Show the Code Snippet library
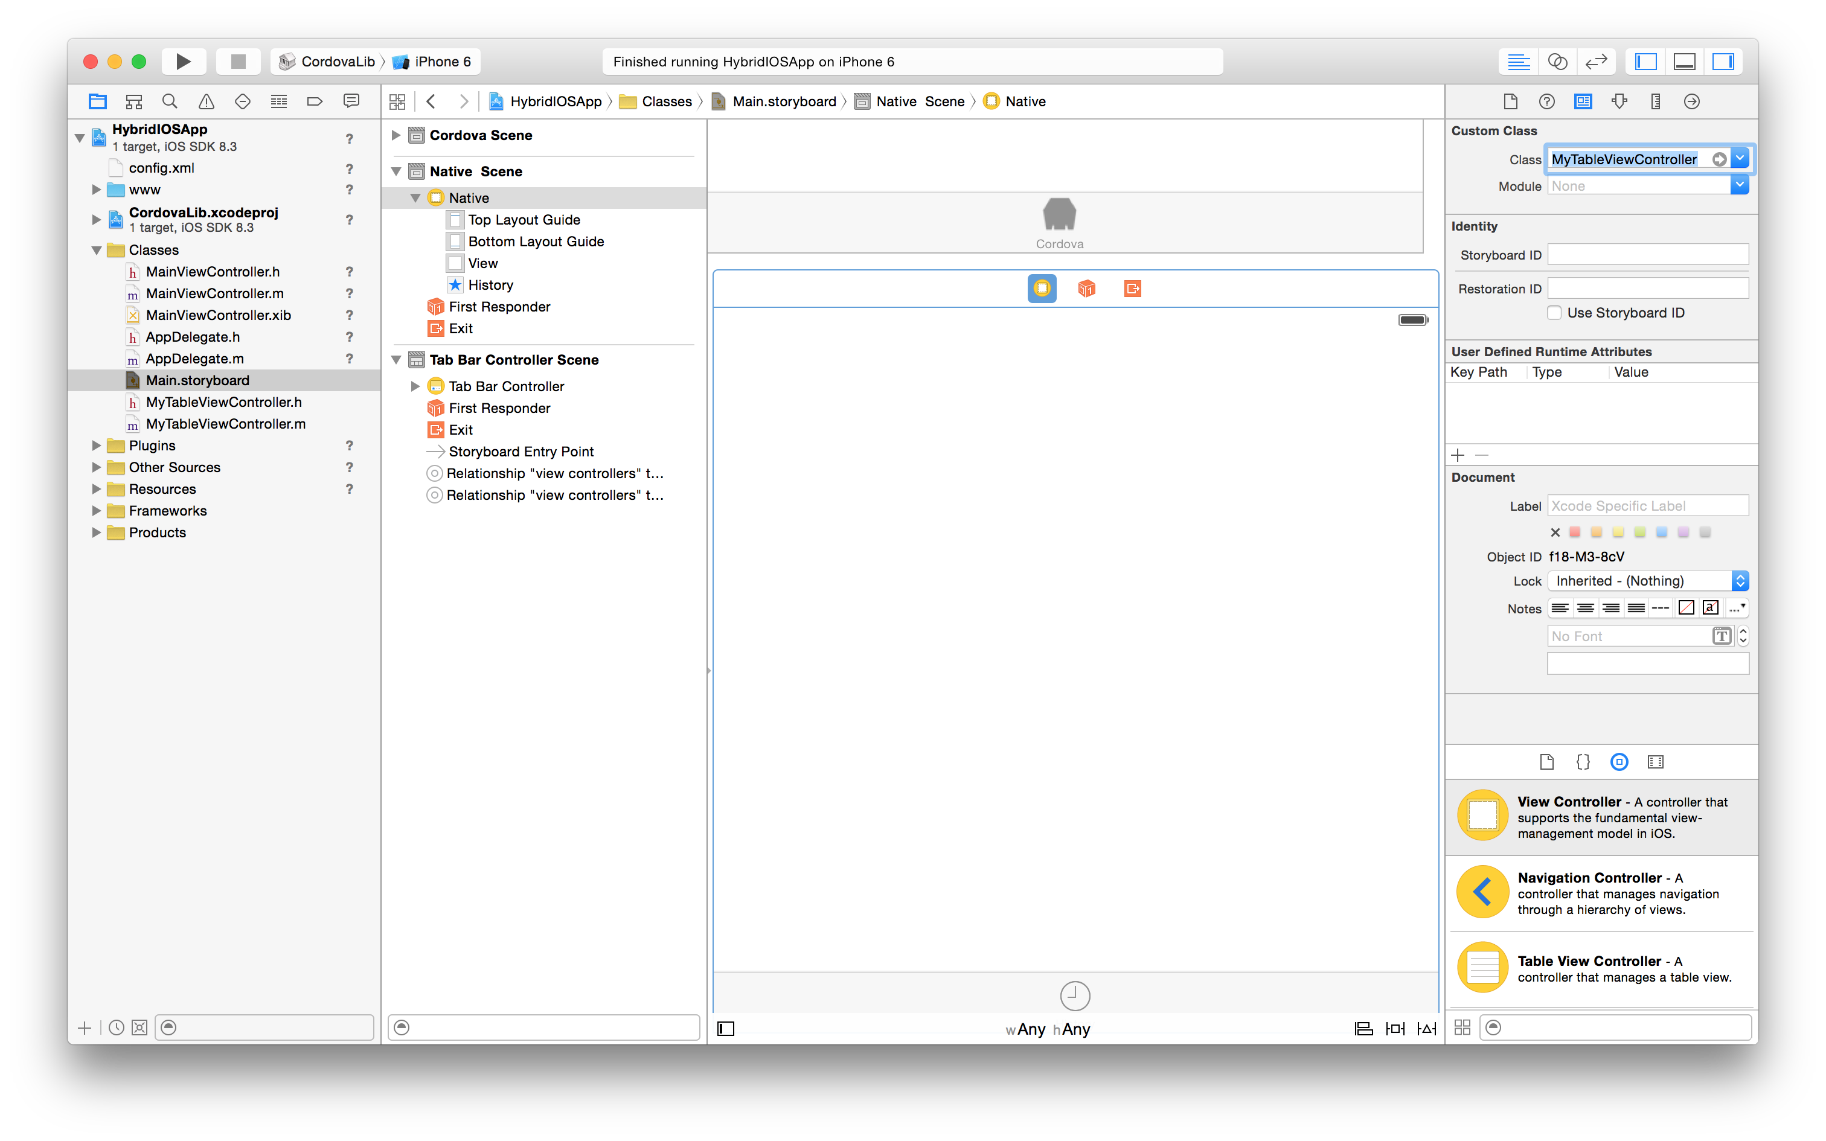 pyautogui.click(x=1583, y=762)
